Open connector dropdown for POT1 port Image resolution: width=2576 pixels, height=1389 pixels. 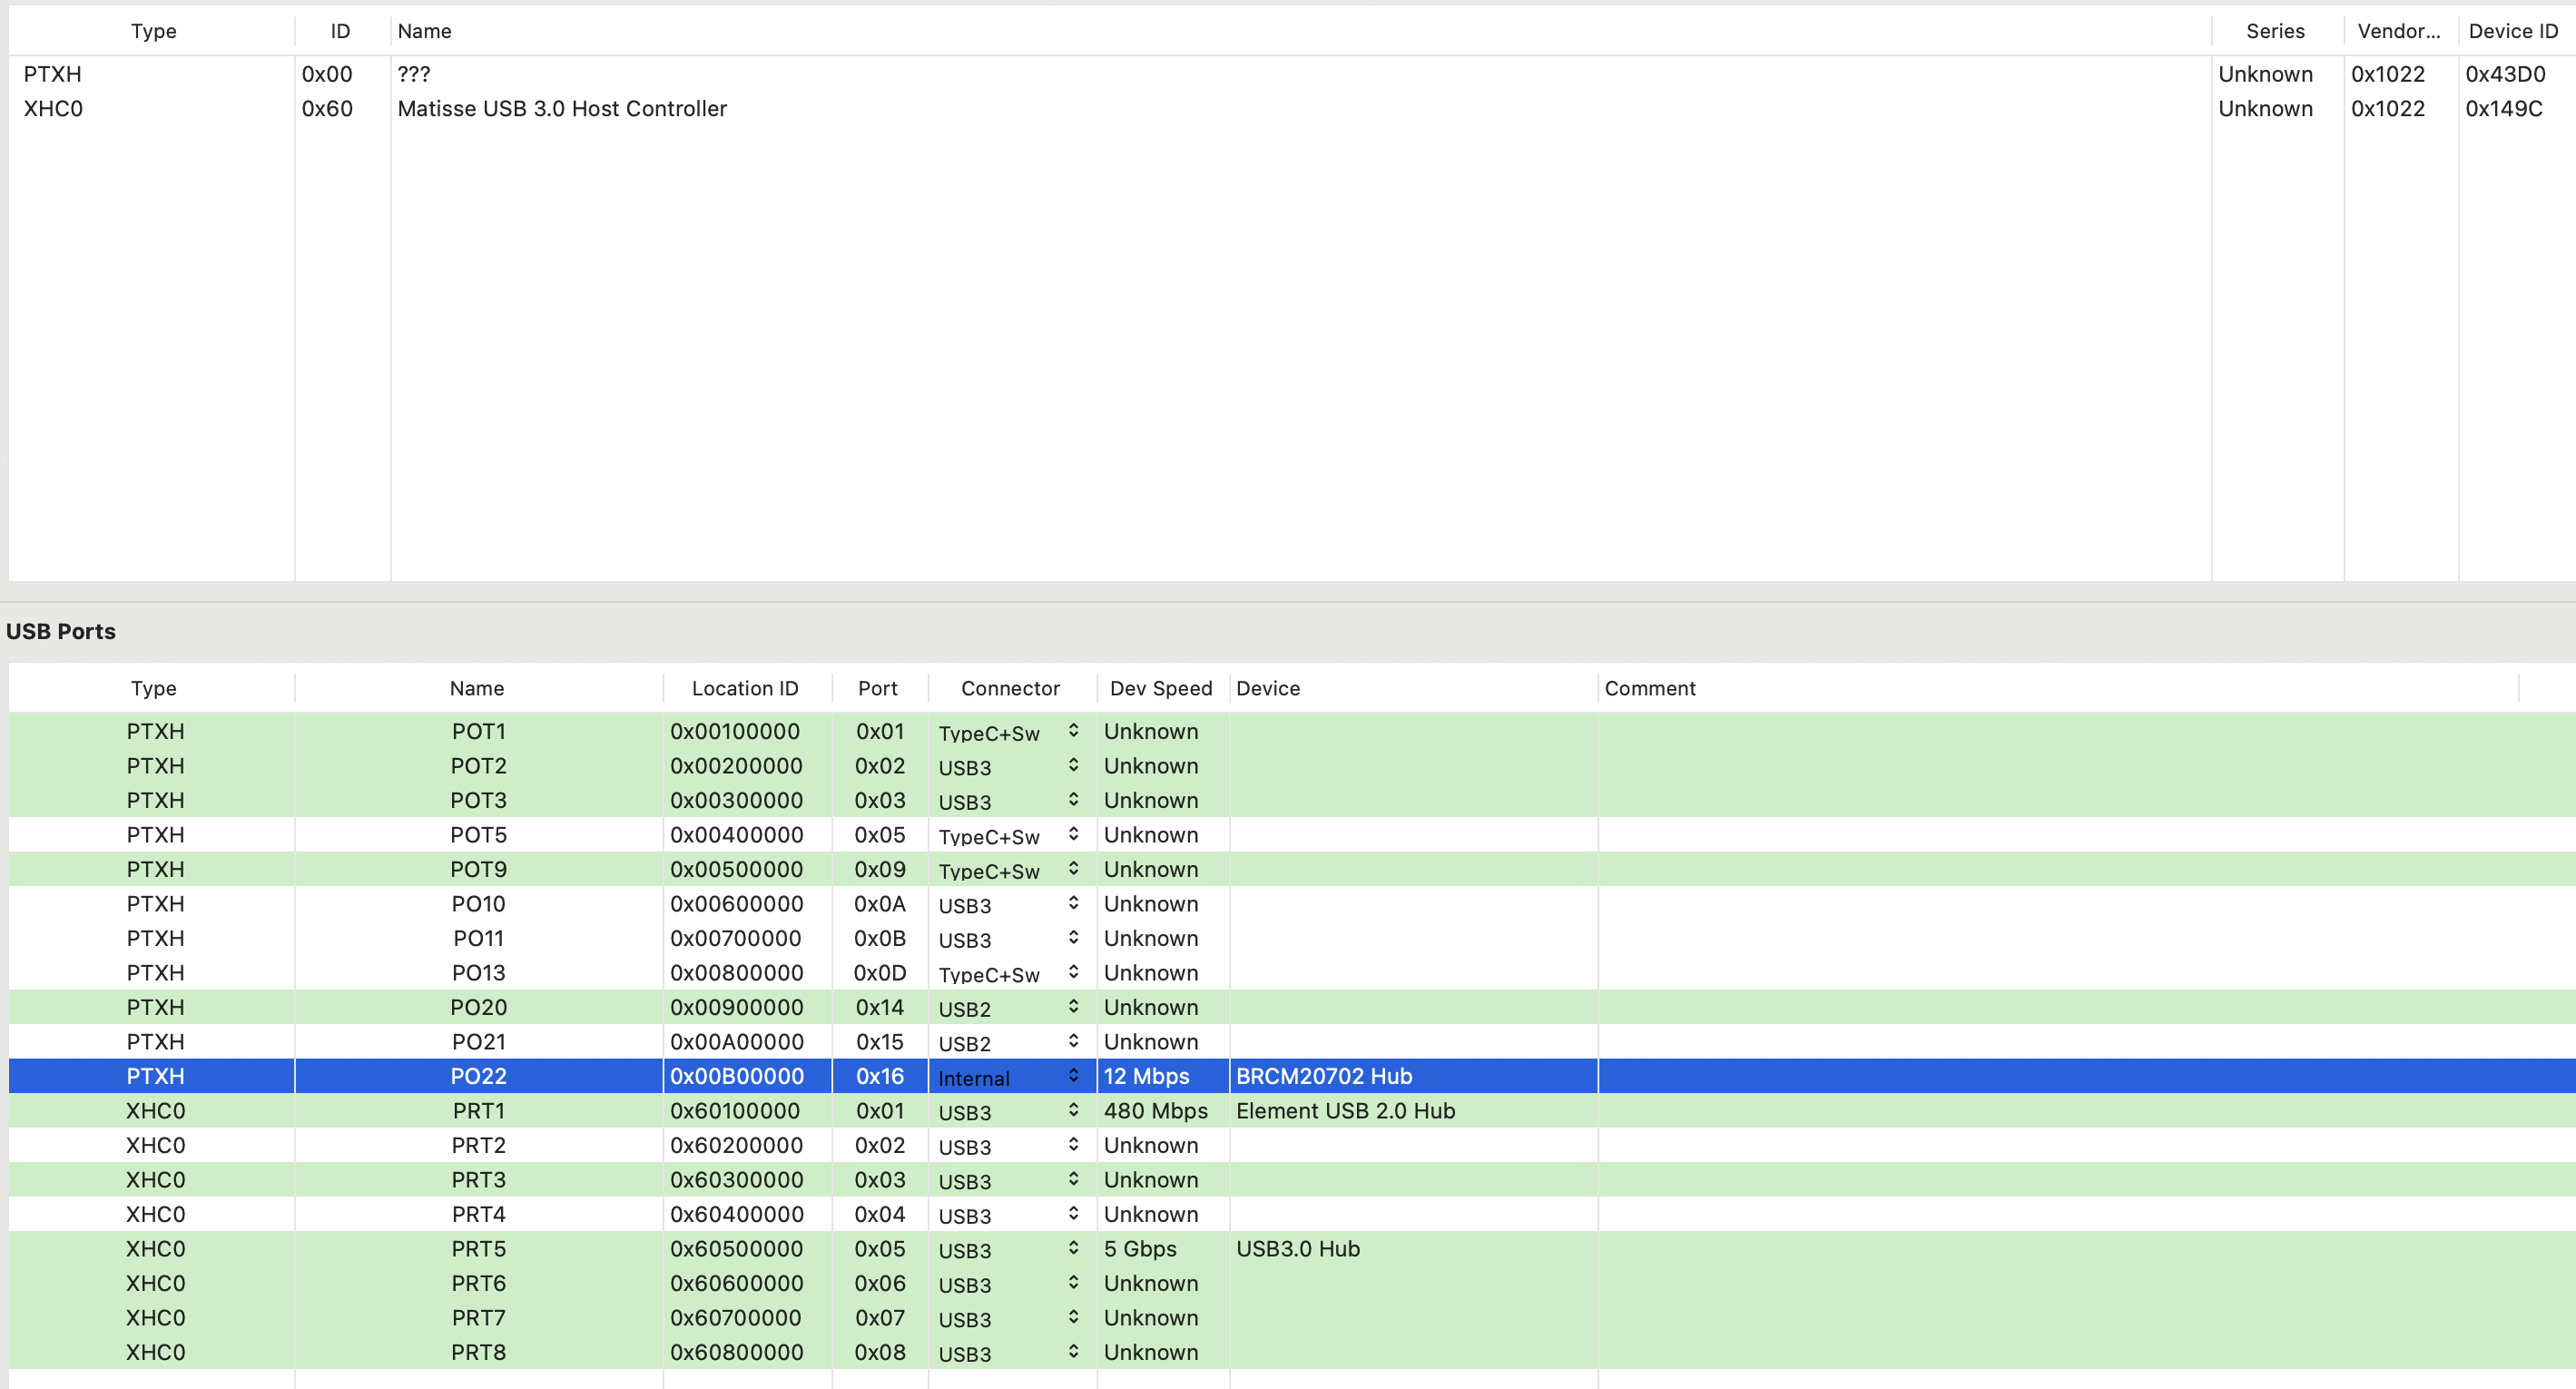coord(1073,731)
